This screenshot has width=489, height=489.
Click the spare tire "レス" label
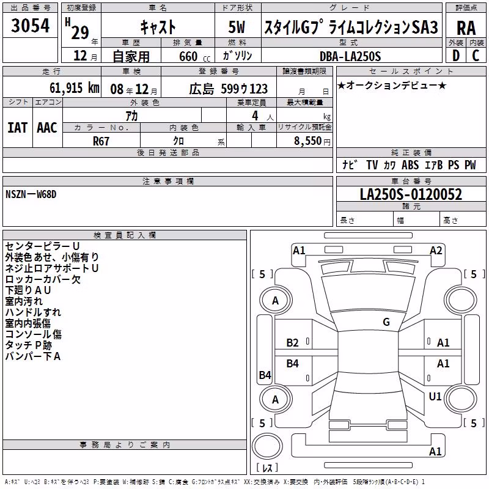(x=267, y=467)
